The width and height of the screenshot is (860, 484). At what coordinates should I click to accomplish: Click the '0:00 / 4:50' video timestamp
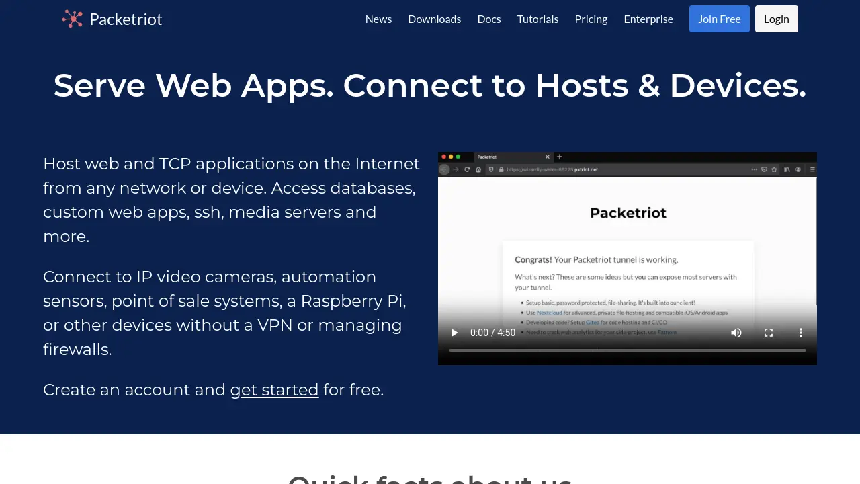tap(492, 333)
